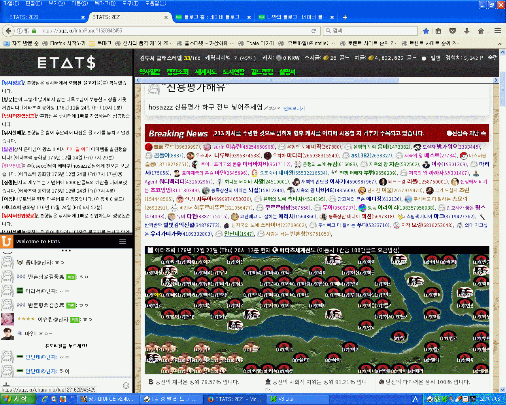
Task: Expand the Welcome to Etats chat menu
Action: tap(123, 242)
